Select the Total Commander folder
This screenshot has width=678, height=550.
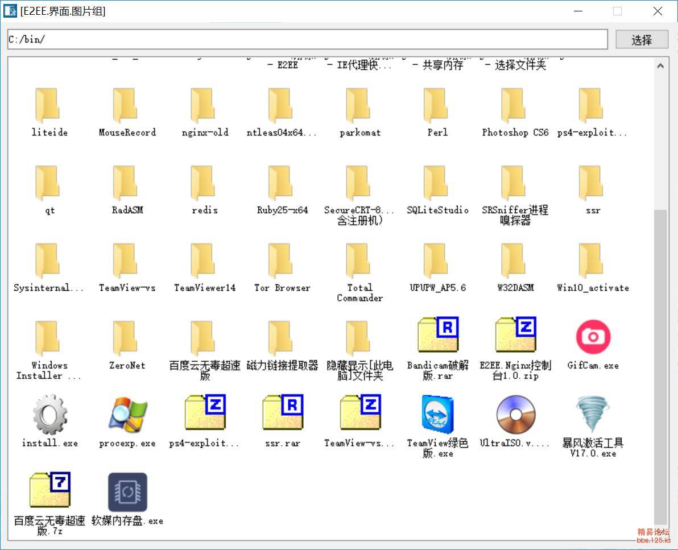click(x=358, y=260)
